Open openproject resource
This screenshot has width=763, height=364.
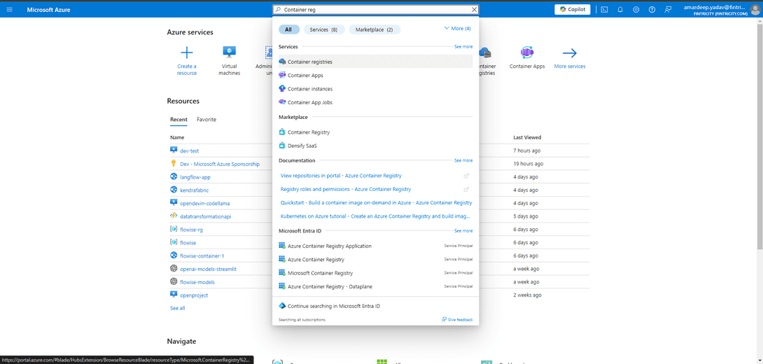pyautogui.click(x=194, y=295)
